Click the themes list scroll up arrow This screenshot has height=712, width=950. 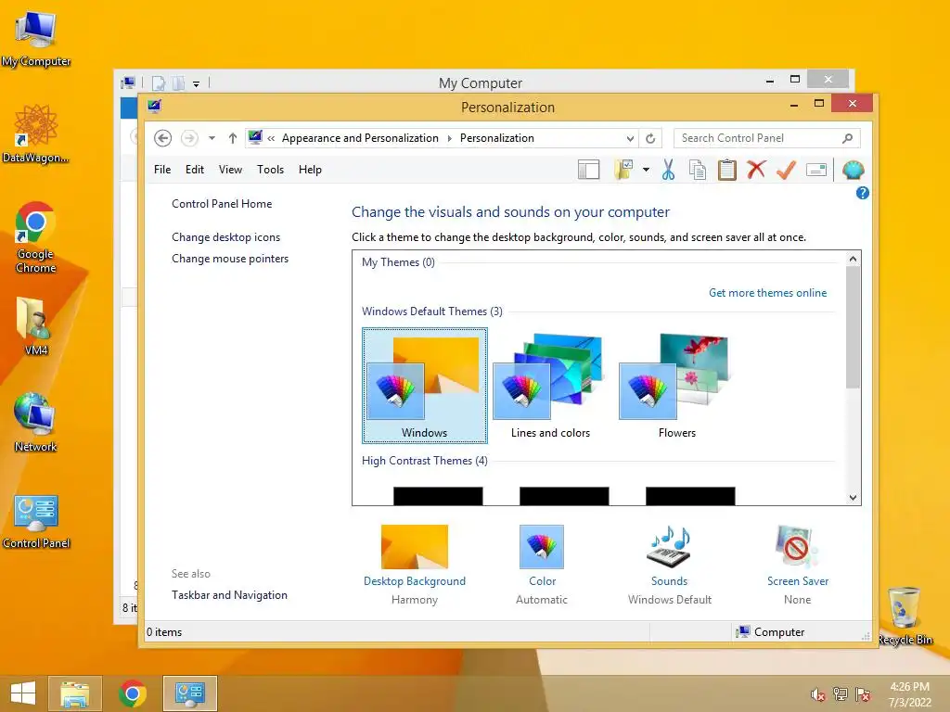click(x=854, y=260)
